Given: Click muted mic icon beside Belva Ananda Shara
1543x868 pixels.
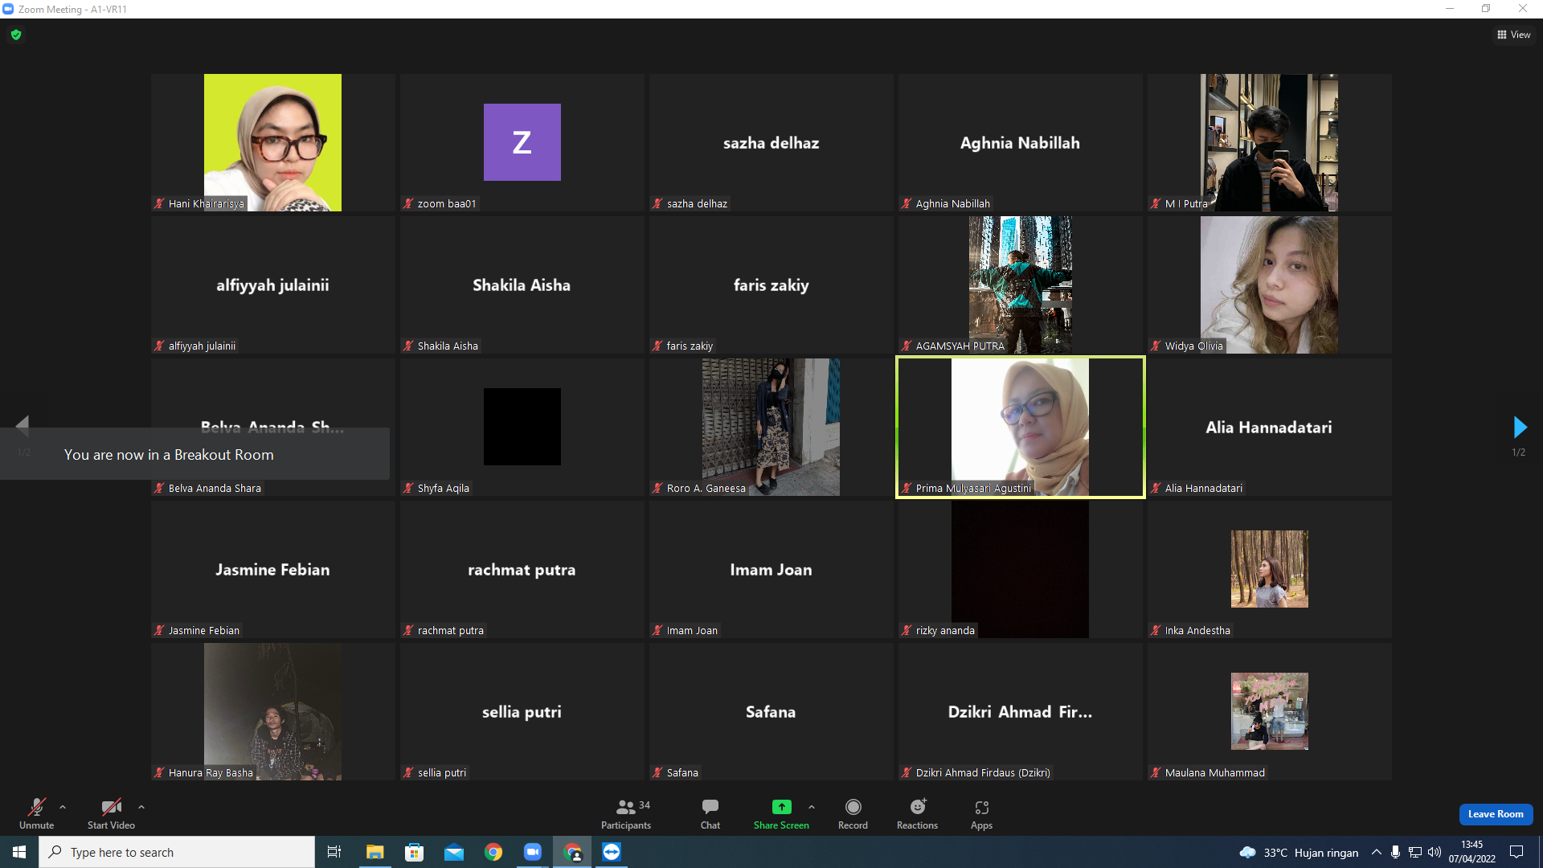Looking at the screenshot, I should (159, 488).
